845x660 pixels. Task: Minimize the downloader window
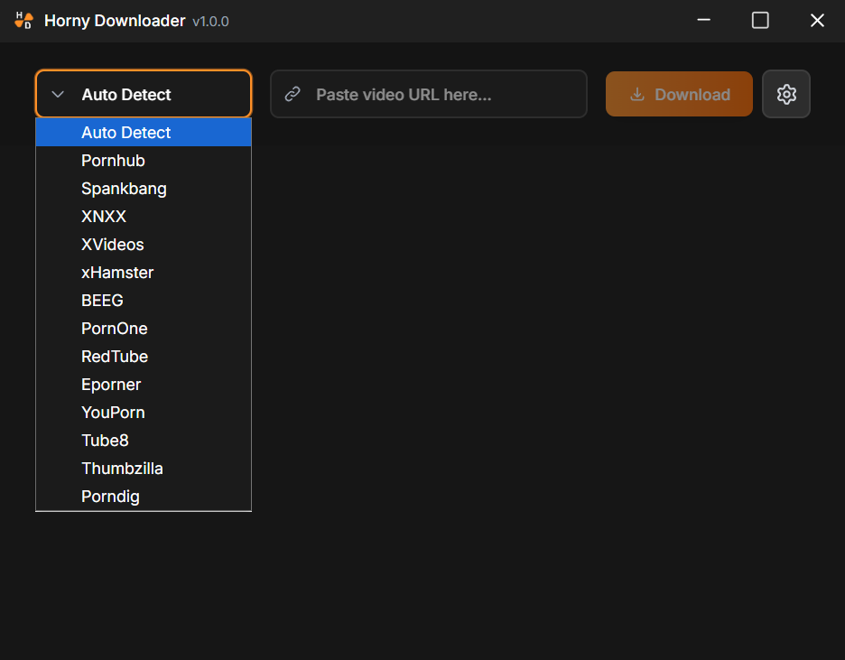pos(704,20)
